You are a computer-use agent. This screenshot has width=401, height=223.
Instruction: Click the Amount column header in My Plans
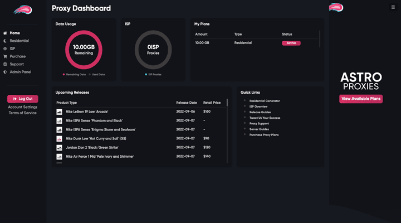pyautogui.click(x=201, y=35)
